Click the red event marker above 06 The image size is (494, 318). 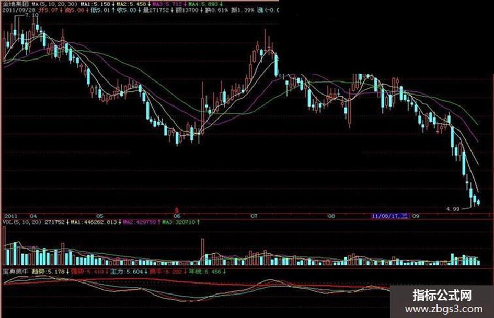177,209
